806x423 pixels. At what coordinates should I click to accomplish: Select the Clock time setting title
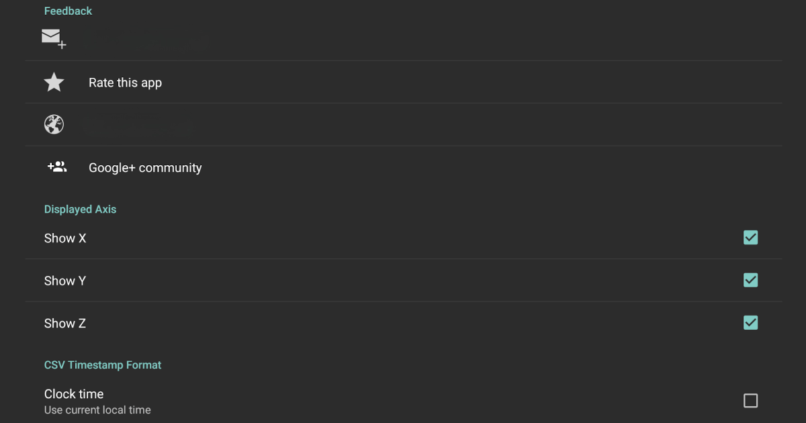pos(74,394)
